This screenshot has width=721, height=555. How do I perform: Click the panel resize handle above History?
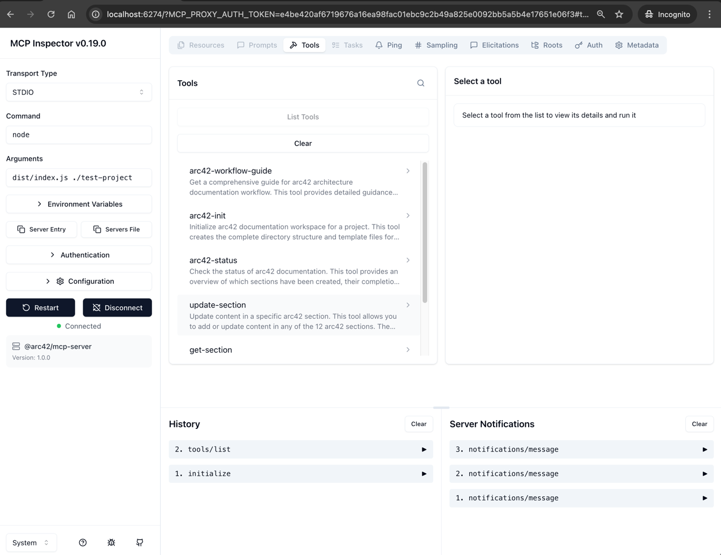coord(441,407)
